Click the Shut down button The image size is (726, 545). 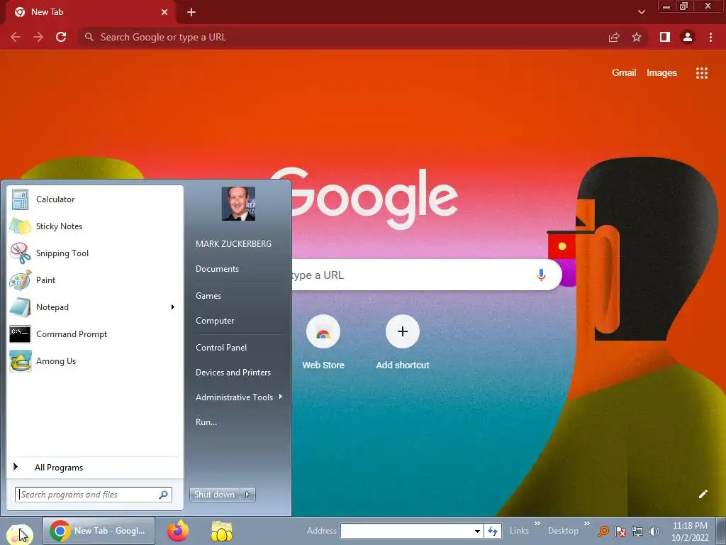click(214, 495)
